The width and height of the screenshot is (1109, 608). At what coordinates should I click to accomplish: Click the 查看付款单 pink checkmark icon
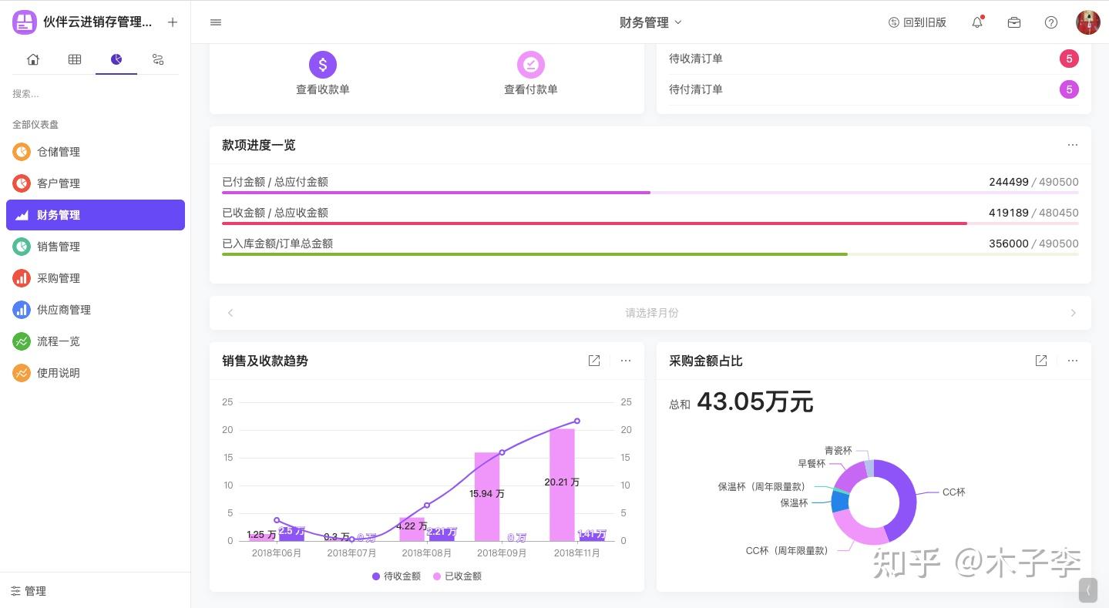pos(530,65)
